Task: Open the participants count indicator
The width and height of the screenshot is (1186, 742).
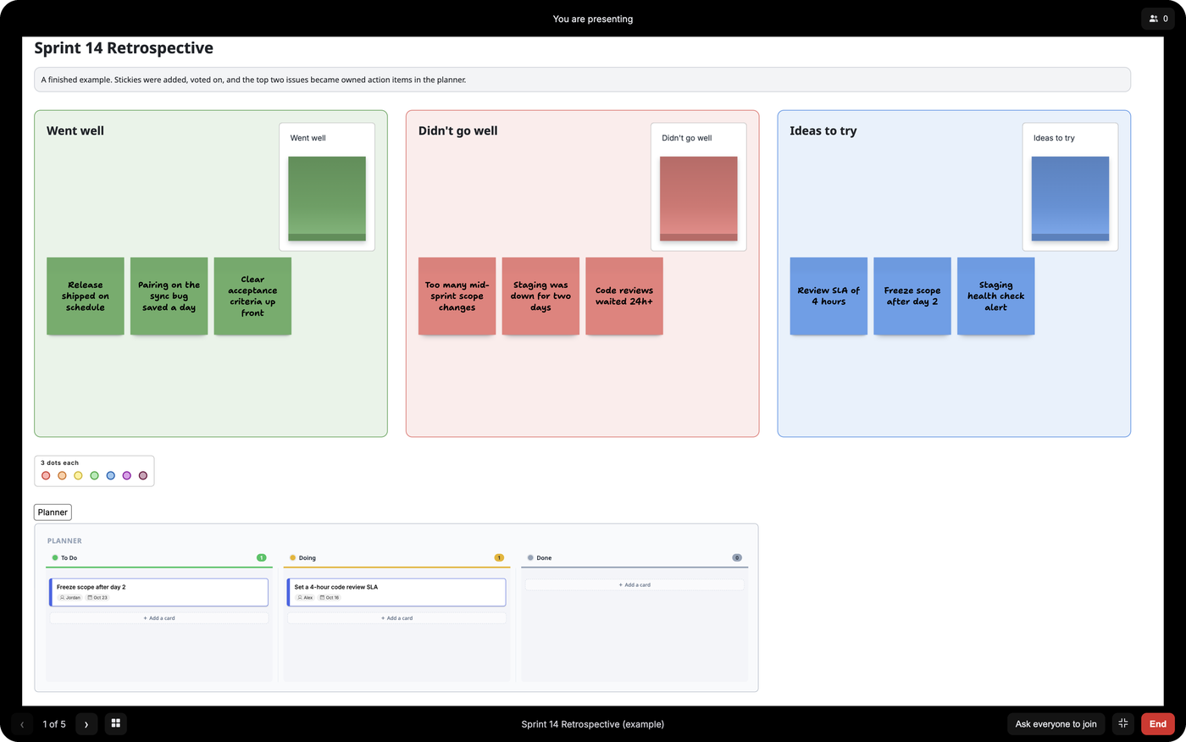Action: pos(1158,19)
